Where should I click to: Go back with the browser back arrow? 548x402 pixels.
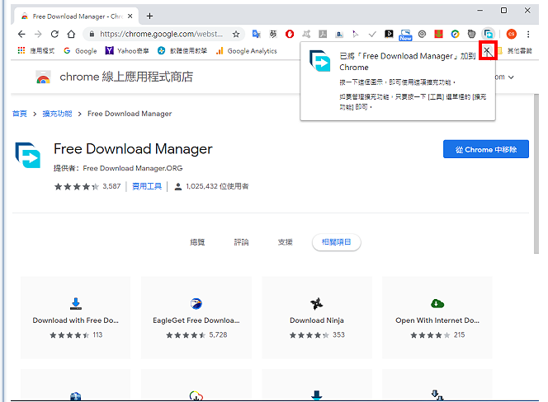21,34
